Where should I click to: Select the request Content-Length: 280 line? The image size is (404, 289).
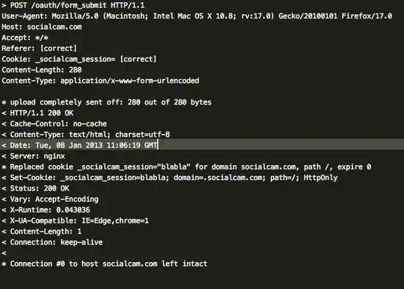[x=42, y=70]
